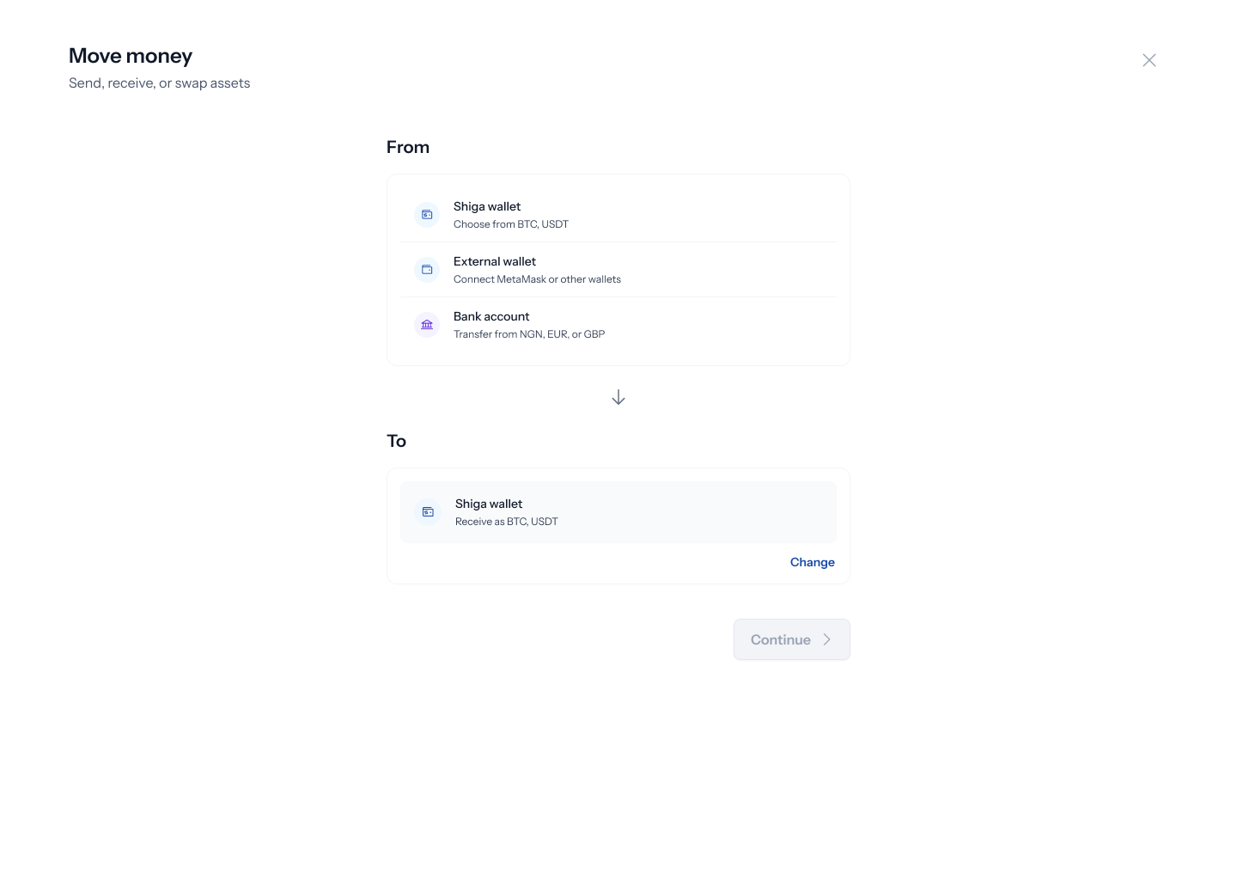The image size is (1237, 880).
Task: Click 'Choose from BTC, USDT' text
Action: tap(511, 224)
